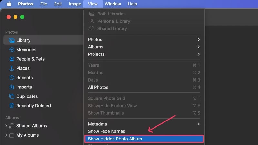Click the Personal Library person icon
258x145 pixels.
[92, 21]
